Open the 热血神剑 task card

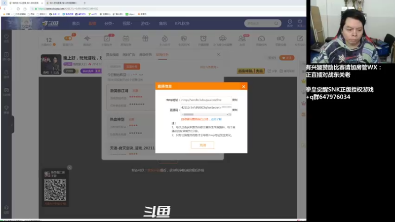pos(131,126)
